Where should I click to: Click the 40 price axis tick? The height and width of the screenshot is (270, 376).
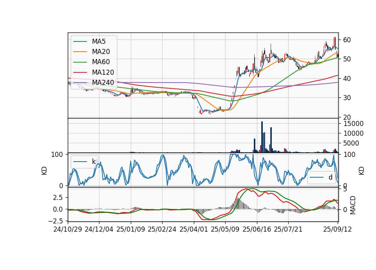(x=347, y=79)
